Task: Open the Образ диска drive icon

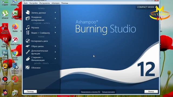Action: 28,46
